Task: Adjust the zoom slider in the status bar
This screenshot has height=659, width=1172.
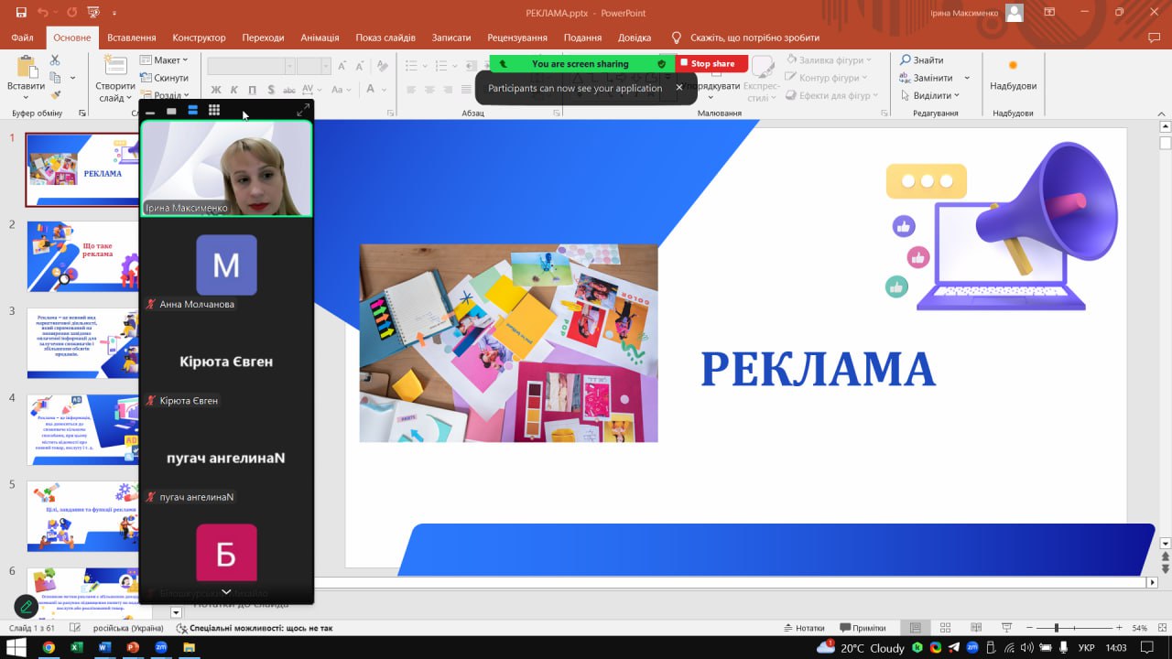Action: pos(1057,628)
